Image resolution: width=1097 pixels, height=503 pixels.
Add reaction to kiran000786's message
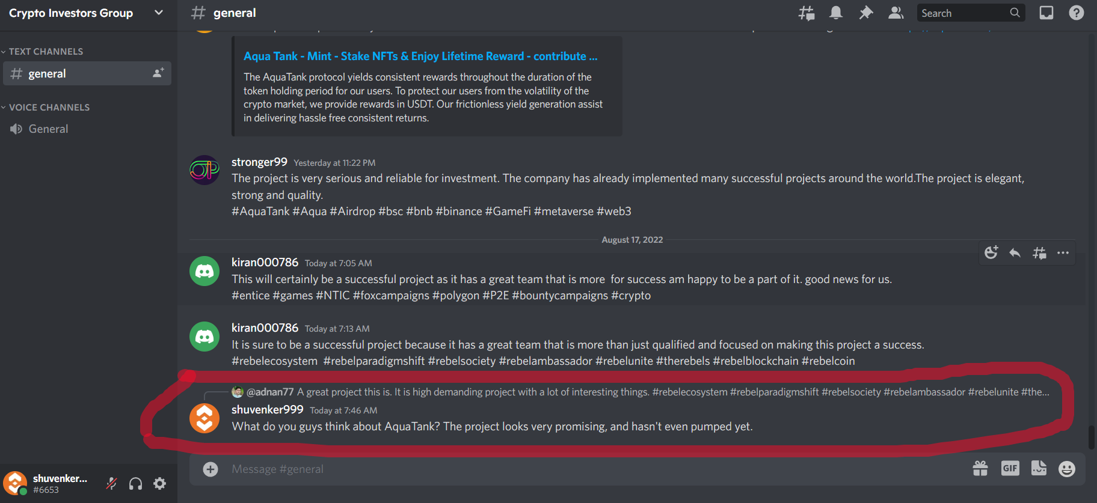(991, 253)
